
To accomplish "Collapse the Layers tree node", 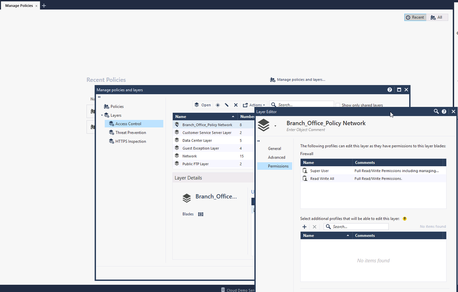I will point(102,115).
